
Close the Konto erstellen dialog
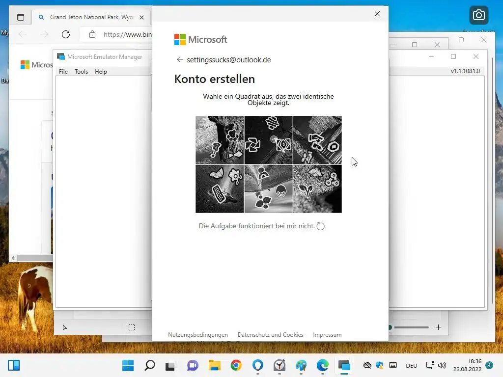pyautogui.click(x=377, y=14)
